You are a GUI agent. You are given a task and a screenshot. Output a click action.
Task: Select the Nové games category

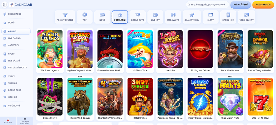102,17
